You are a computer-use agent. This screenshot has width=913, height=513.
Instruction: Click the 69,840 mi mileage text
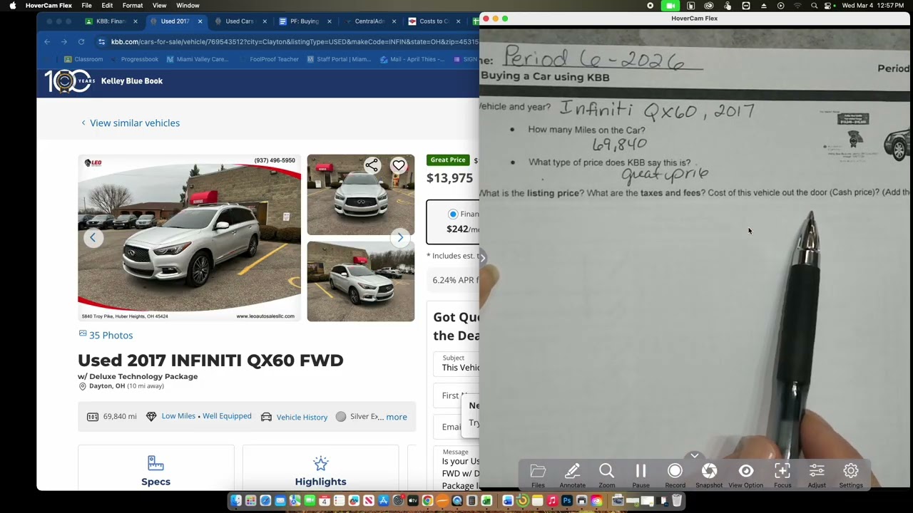coord(120,416)
